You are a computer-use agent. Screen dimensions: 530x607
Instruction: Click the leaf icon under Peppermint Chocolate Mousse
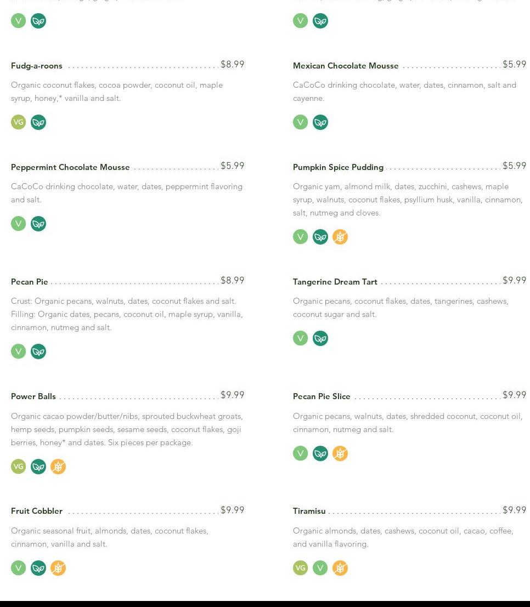point(38,224)
